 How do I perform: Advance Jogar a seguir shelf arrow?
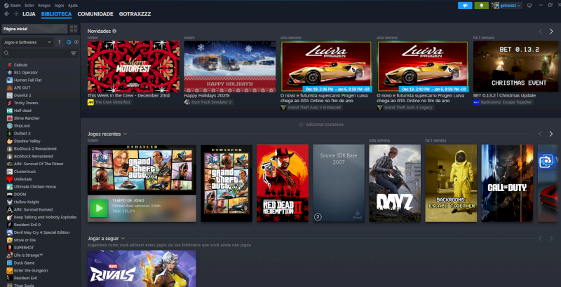click(x=551, y=239)
